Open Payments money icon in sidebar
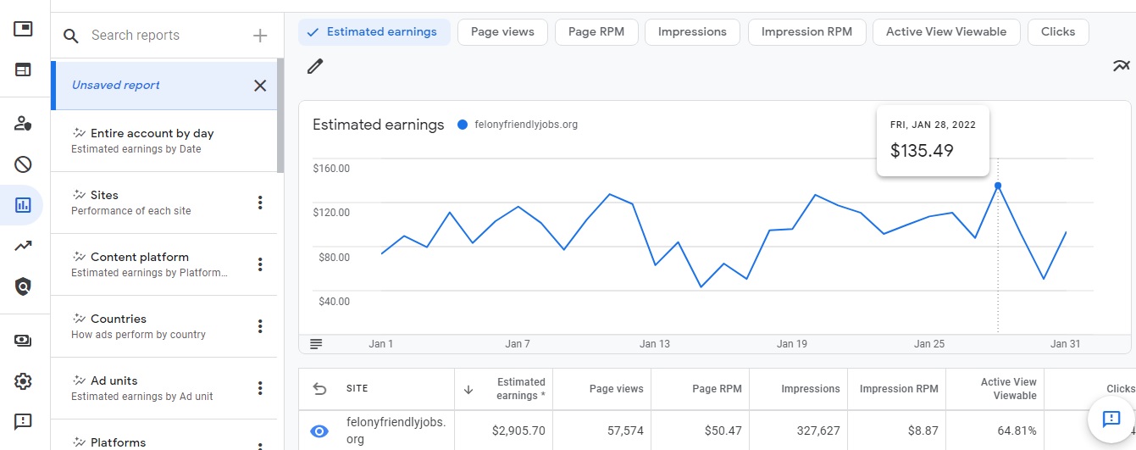 [24, 341]
